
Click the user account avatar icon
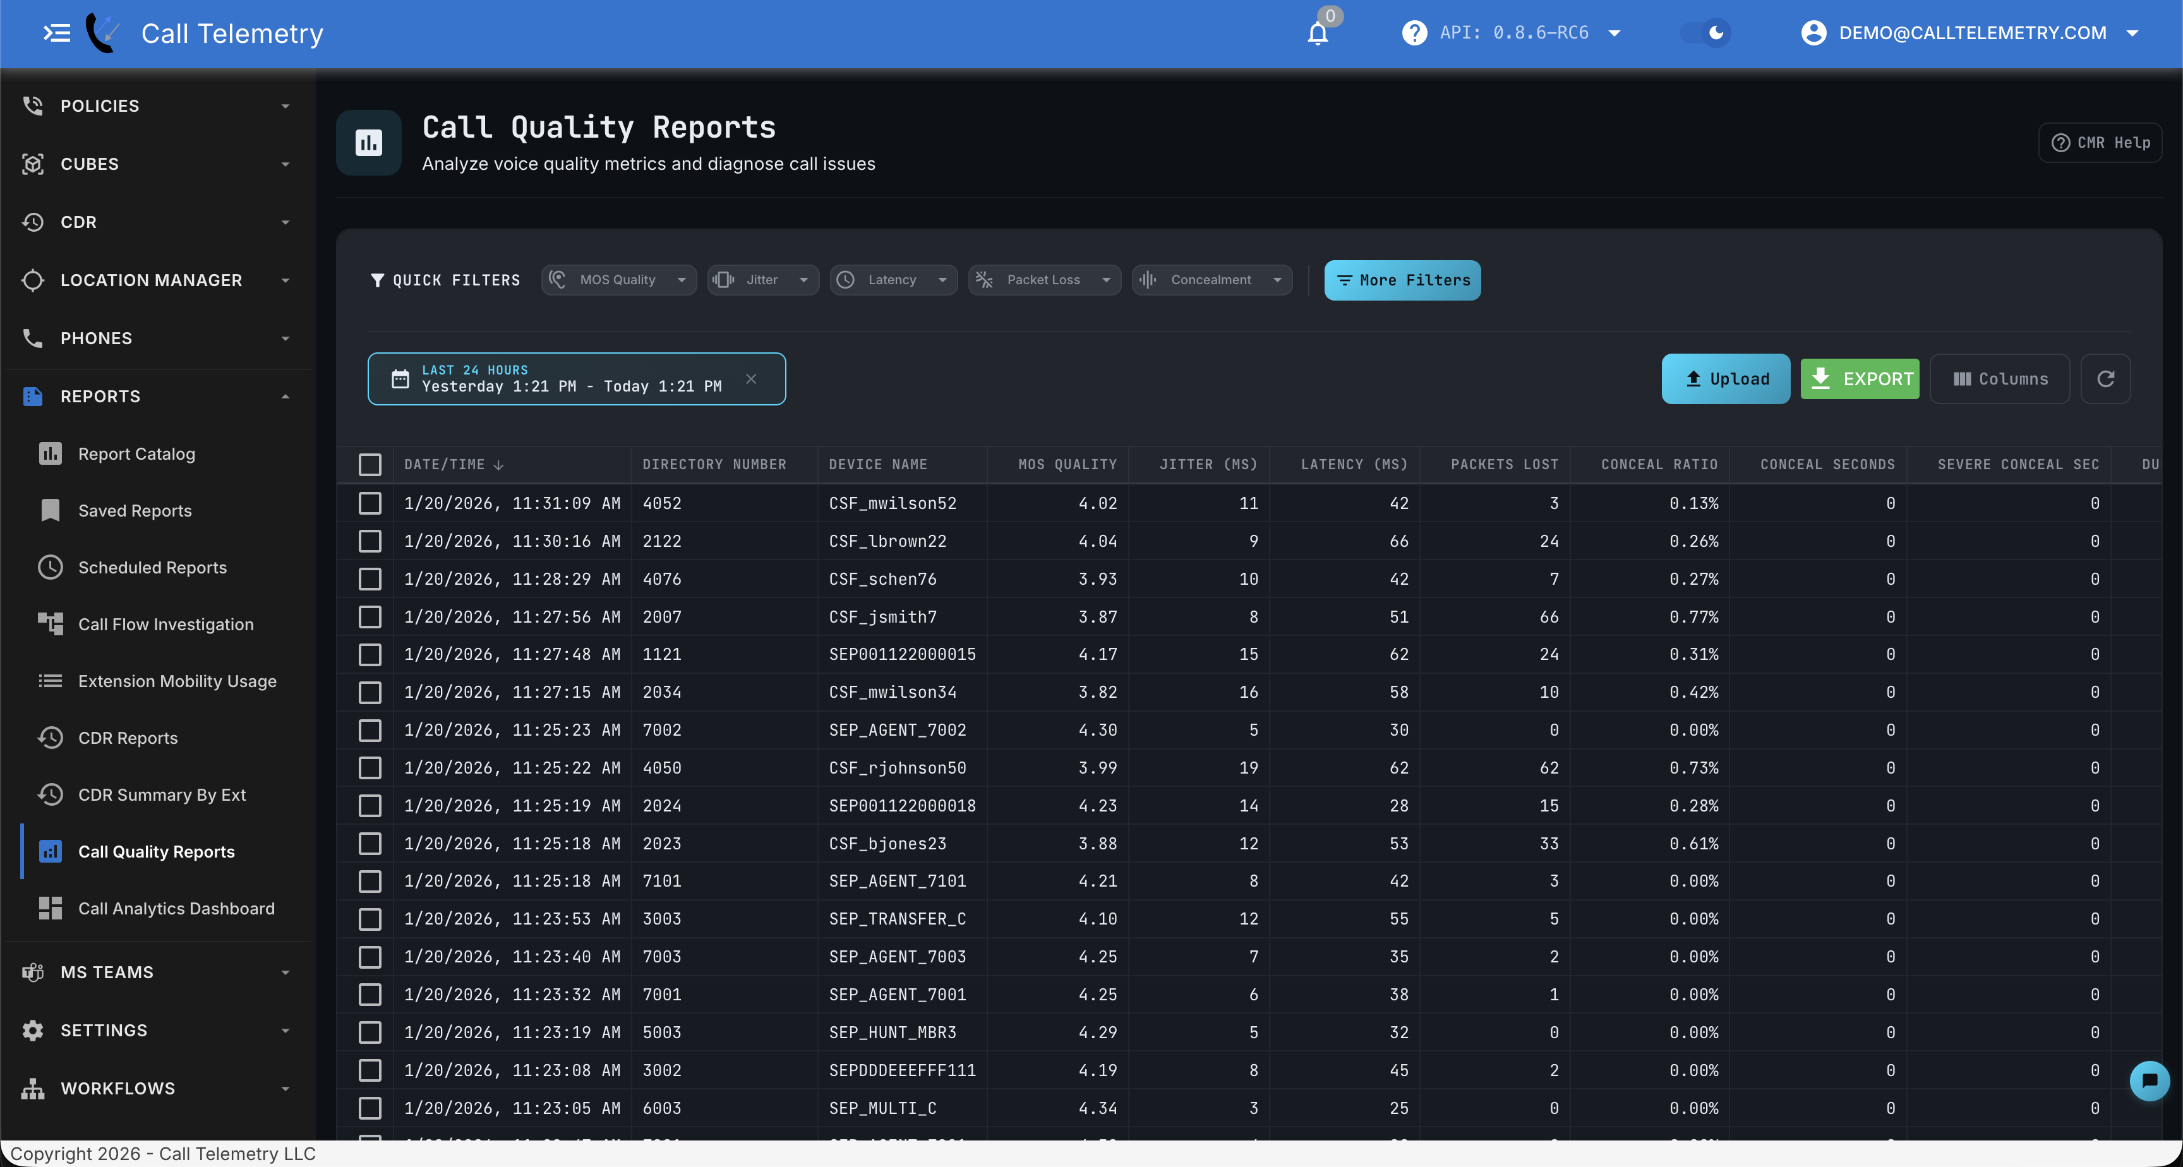coord(1813,33)
